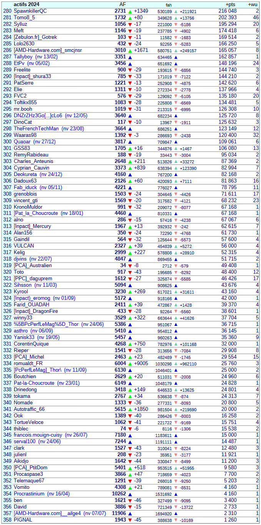
Task: Click the AF column header
Action: (x=123, y=4)
